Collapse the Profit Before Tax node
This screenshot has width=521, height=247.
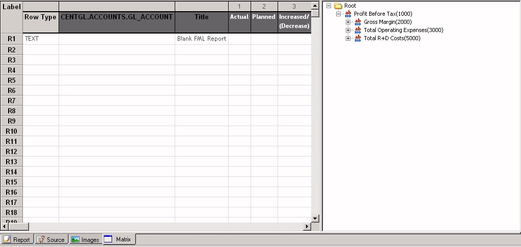coord(338,14)
